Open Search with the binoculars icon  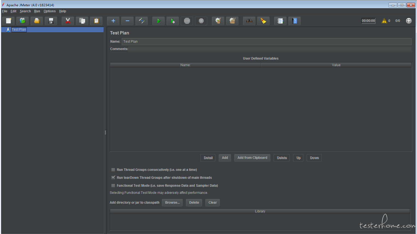pyautogui.click(x=249, y=21)
